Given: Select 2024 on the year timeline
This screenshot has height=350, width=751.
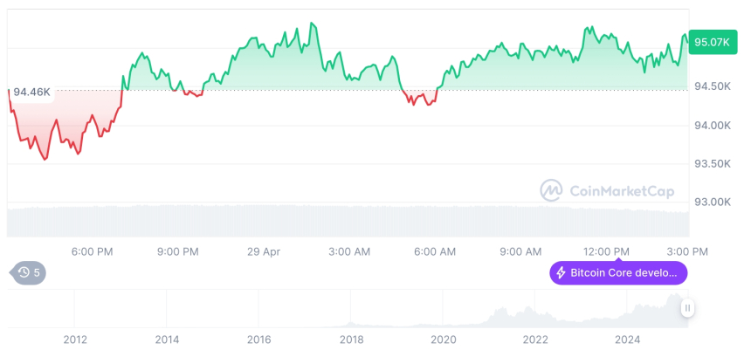Looking at the screenshot, I should (628, 340).
